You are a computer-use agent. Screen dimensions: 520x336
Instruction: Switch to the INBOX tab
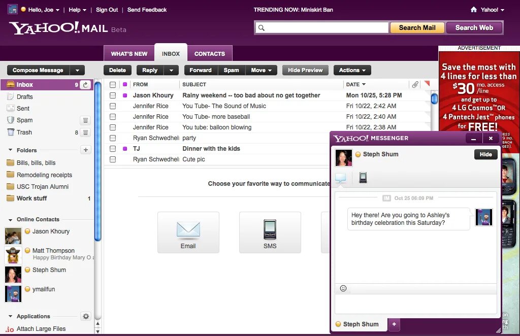click(x=171, y=53)
